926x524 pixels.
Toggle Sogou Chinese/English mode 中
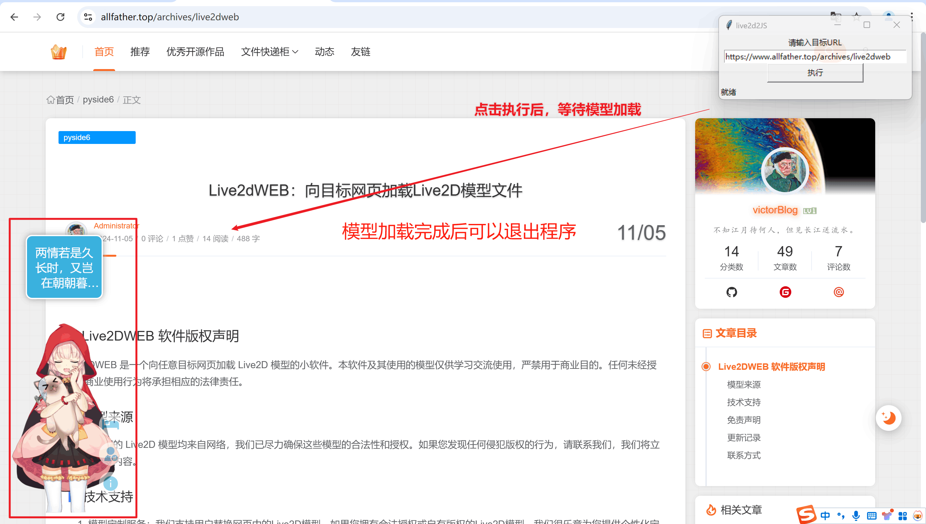(x=825, y=516)
